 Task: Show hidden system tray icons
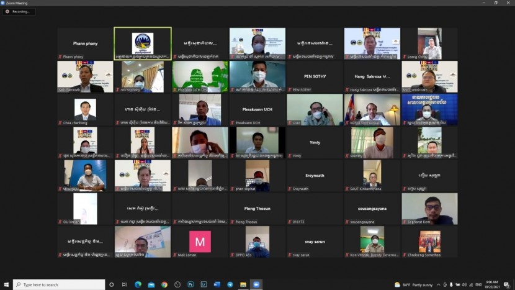click(x=438, y=284)
